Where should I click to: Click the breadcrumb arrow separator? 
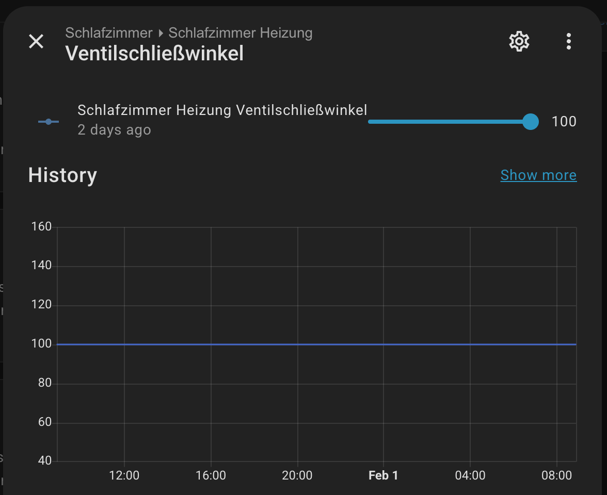pyautogui.click(x=161, y=34)
